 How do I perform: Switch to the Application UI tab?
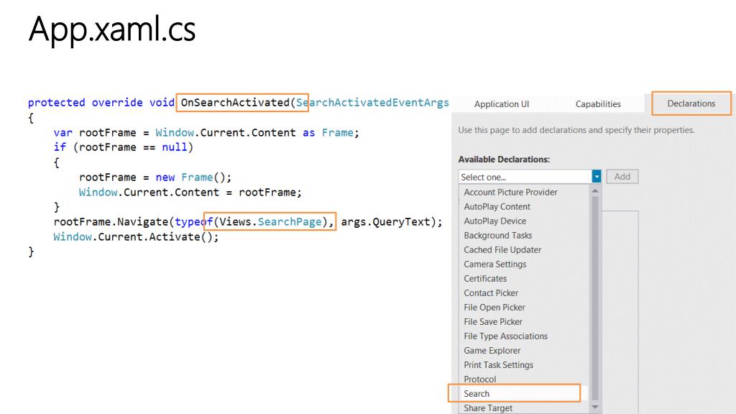tap(501, 103)
